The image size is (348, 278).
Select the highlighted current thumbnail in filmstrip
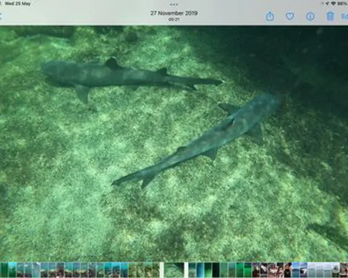point(174,270)
